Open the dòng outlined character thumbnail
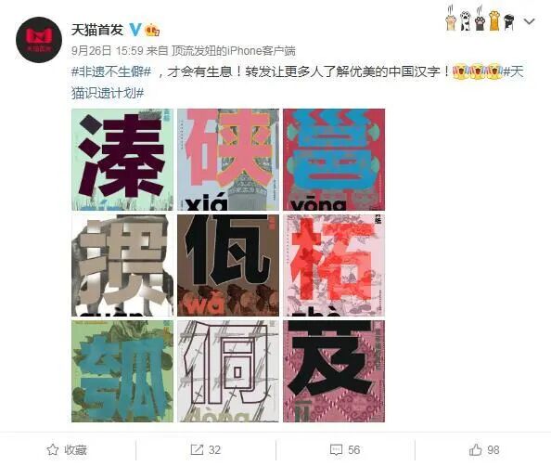551x466 pixels. pyautogui.click(x=228, y=371)
